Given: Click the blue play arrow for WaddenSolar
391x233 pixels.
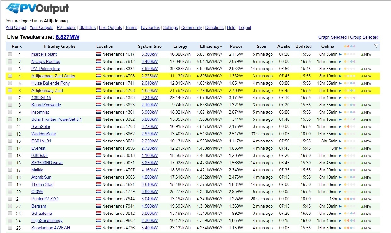Looking at the screenshot, I should coord(340,134).
